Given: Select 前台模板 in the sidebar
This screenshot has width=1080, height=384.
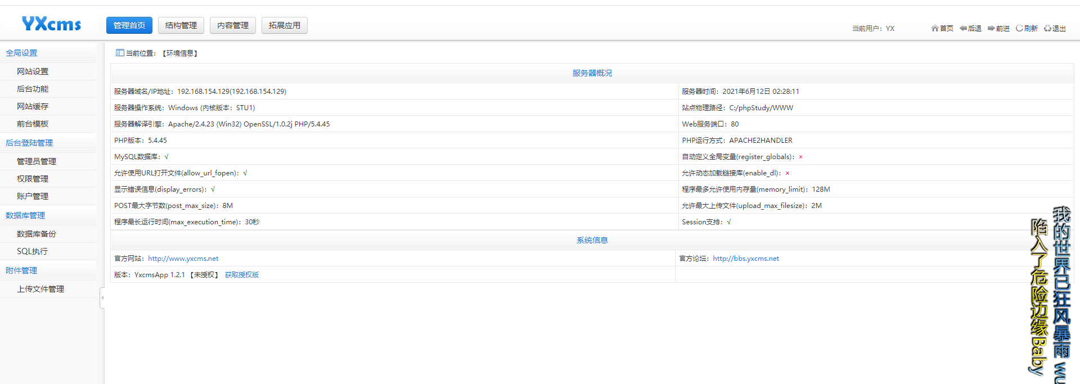Looking at the screenshot, I should pyautogui.click(x=33, y=124).
